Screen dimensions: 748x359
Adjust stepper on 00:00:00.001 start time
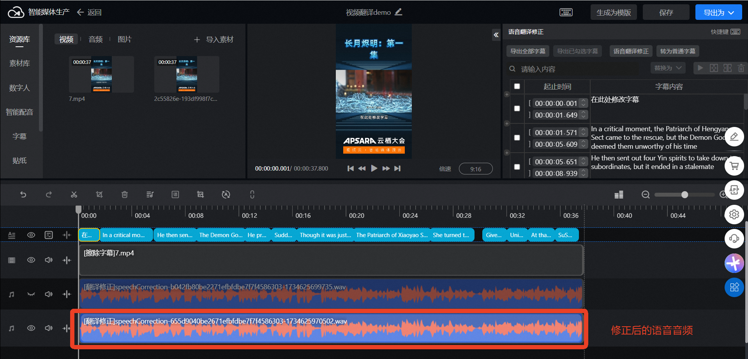tap(583, 103)
